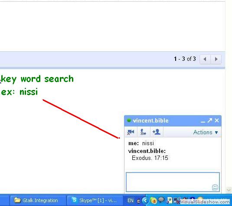This screenshot has height=206, width=232.
Task: Go to the previous page of results
Action: (205, 59)
